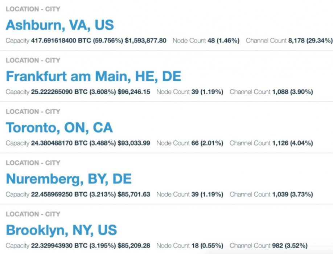Viewport: 333px width, 254px height.
Task: Open the Nuremberg, BY, DE city link
Action: pyautogui.click(x=69, y=179)
